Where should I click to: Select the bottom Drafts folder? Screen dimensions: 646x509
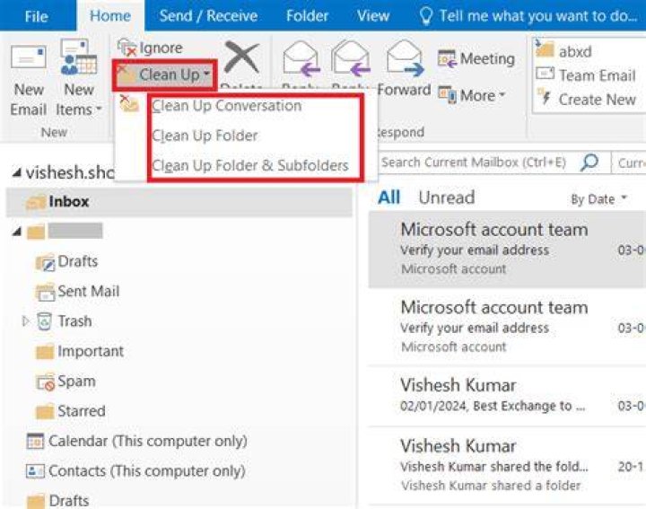pyautogui.click(x=69, y=501)
